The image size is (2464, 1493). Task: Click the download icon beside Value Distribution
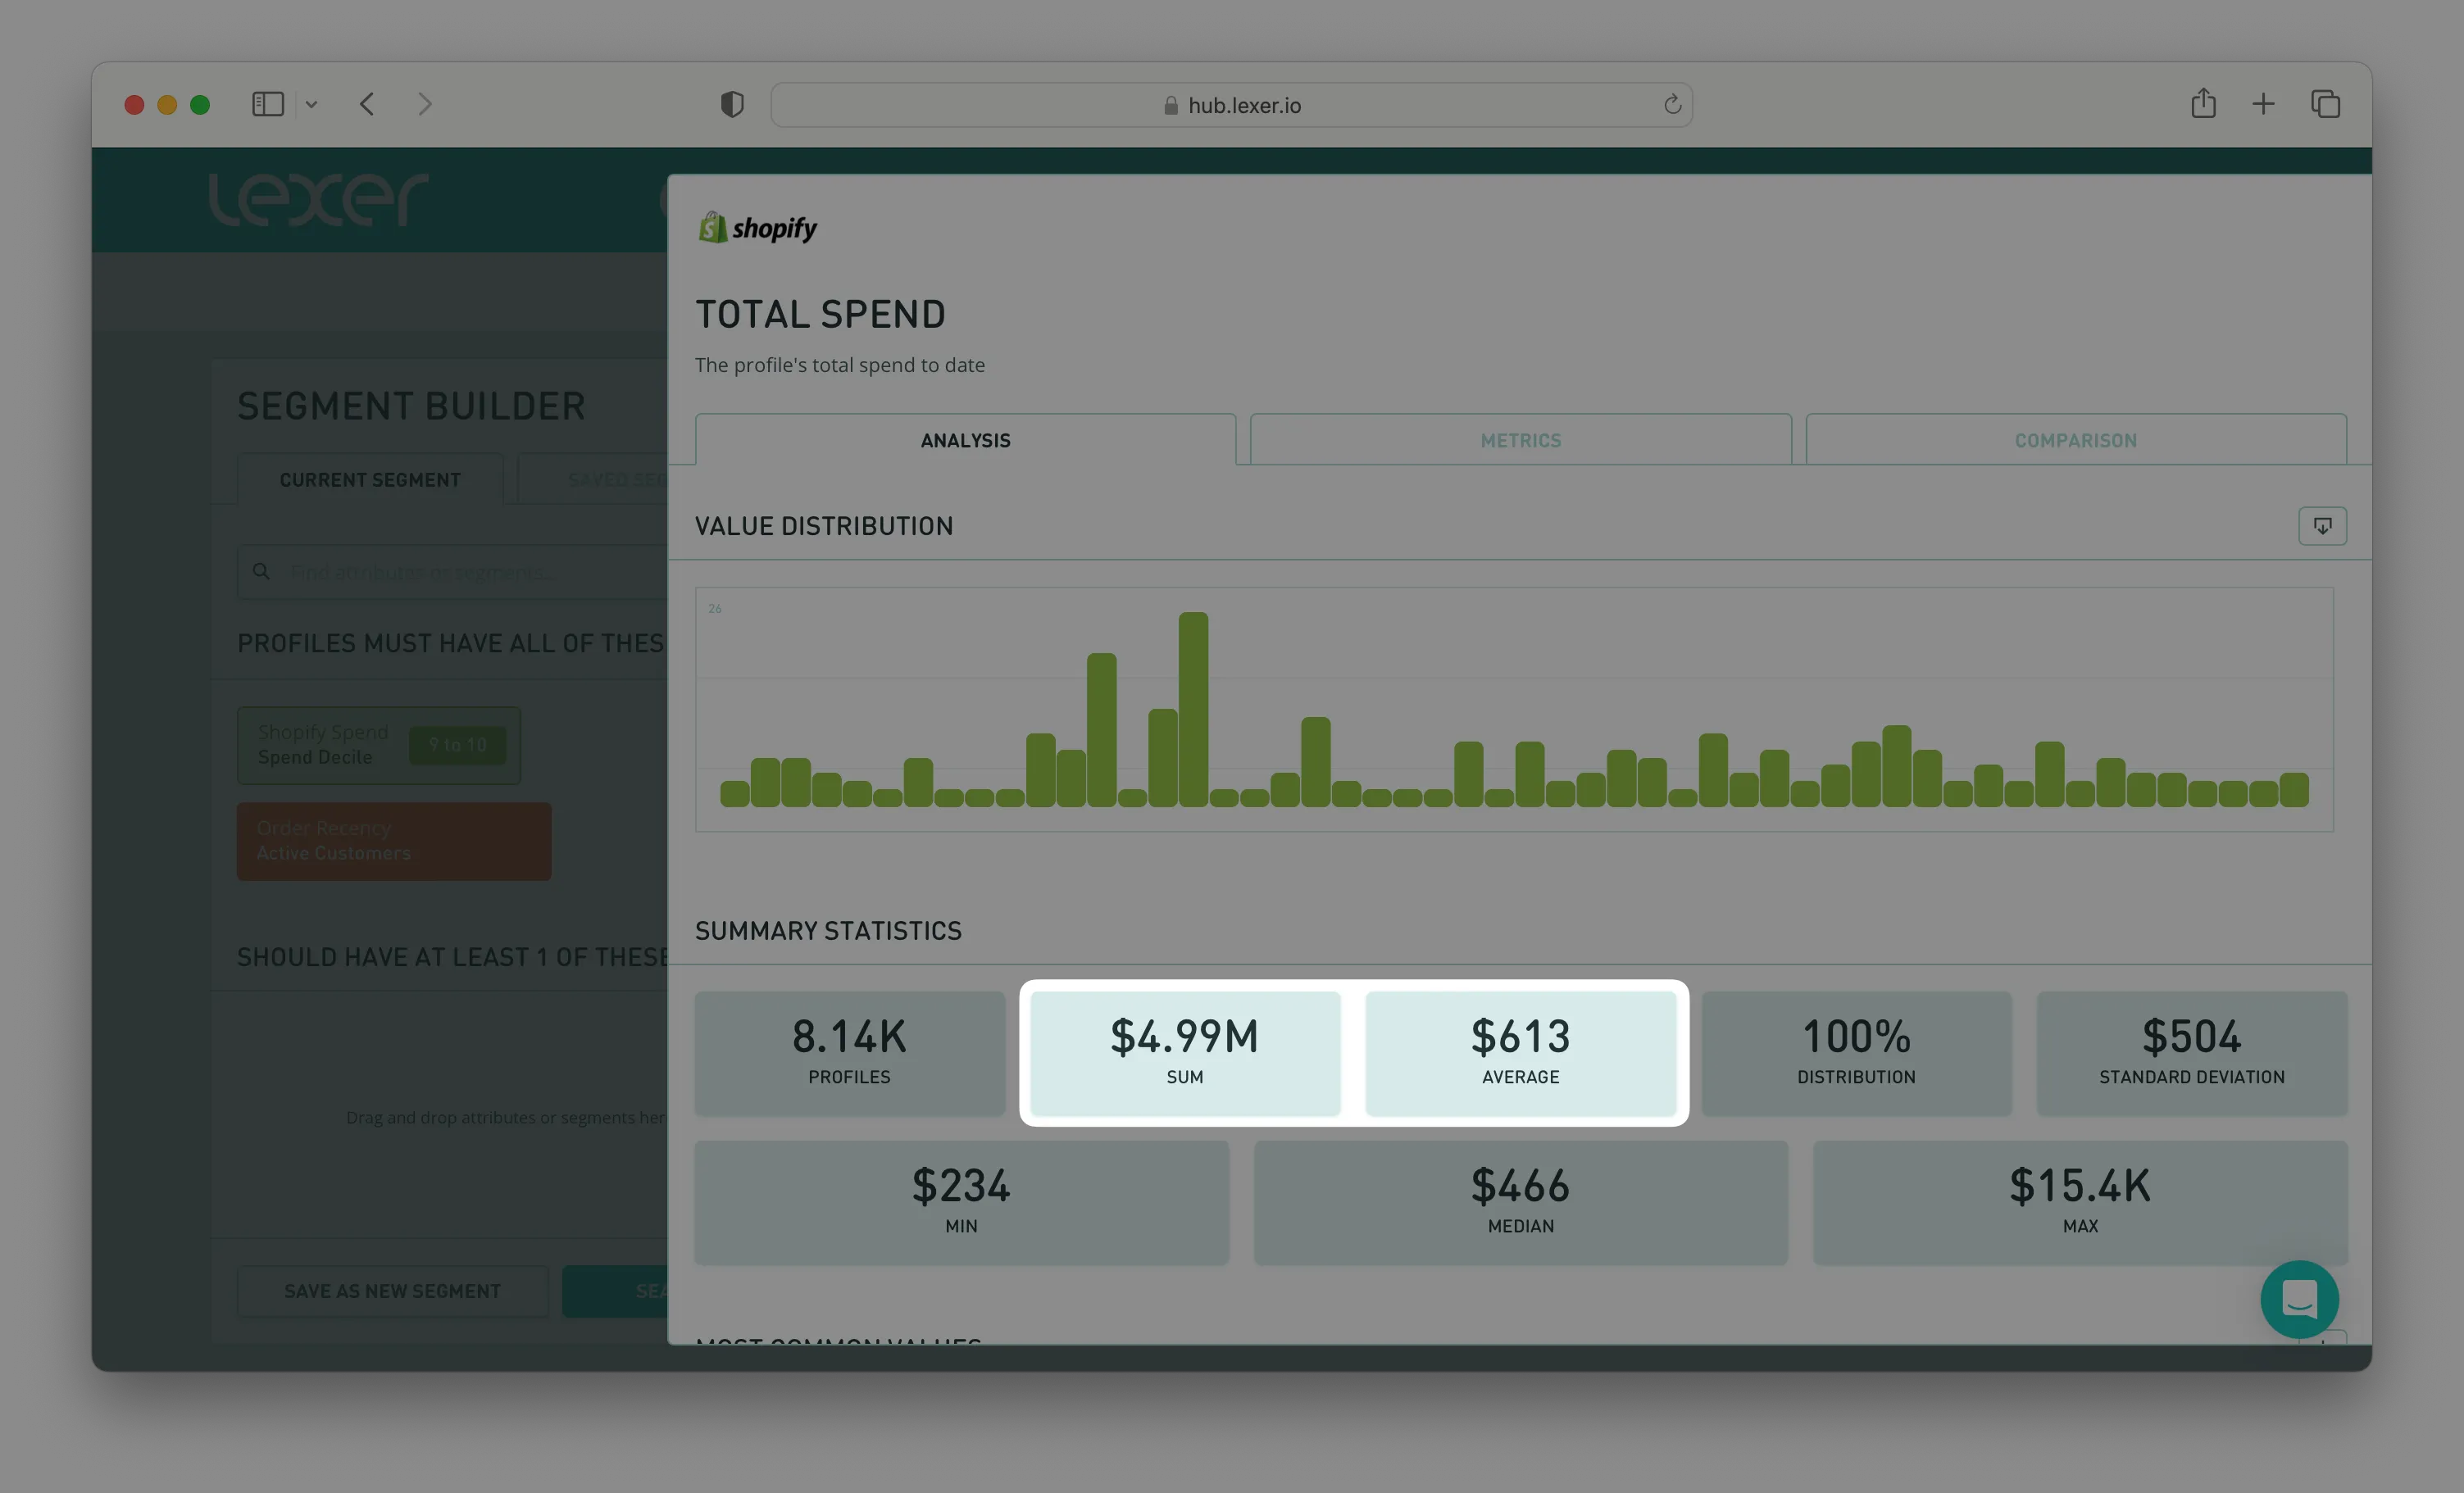[x=2321, y=526]
